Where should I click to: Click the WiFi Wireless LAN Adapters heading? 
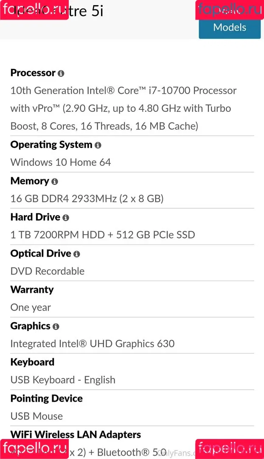(76, 434)
